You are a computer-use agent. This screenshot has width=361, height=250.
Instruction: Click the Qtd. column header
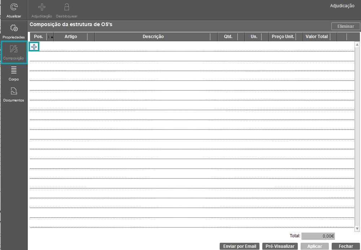228,37
